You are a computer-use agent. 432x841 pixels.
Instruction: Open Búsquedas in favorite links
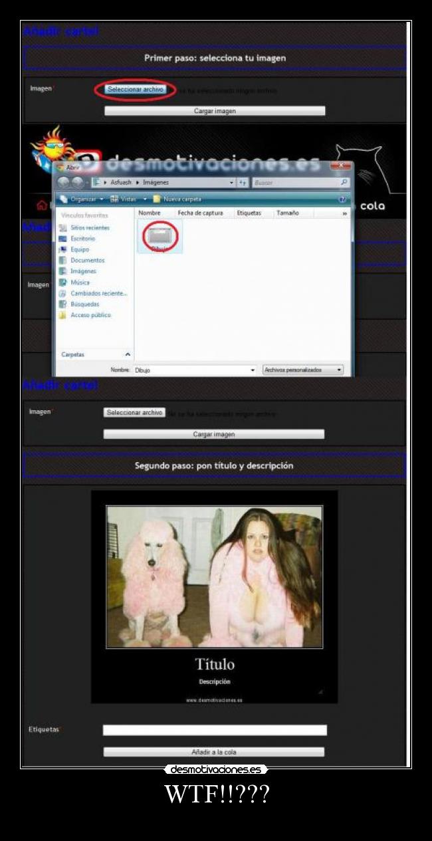pyautogui.click(x=79, y=304)
